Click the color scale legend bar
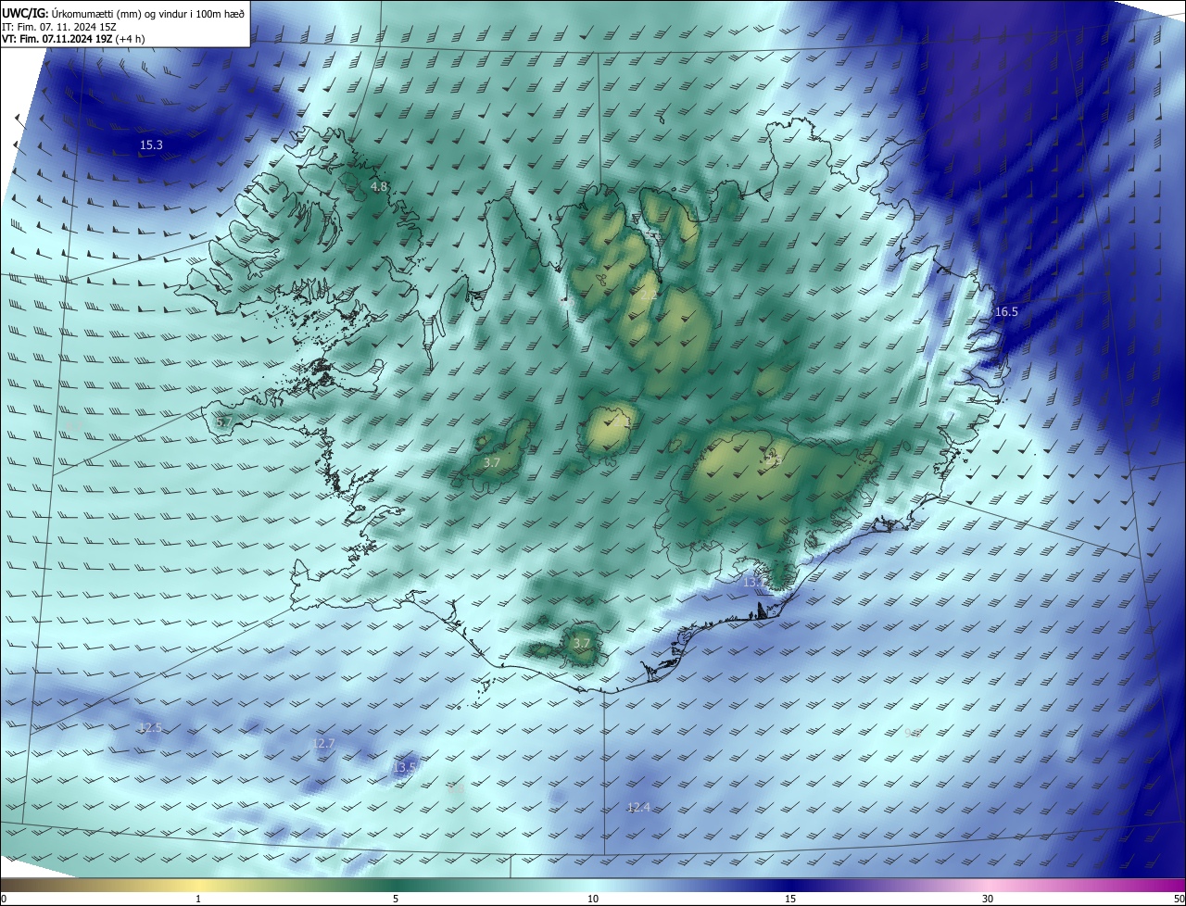Viewport: 1186px width, 906px height. [593, 886]
